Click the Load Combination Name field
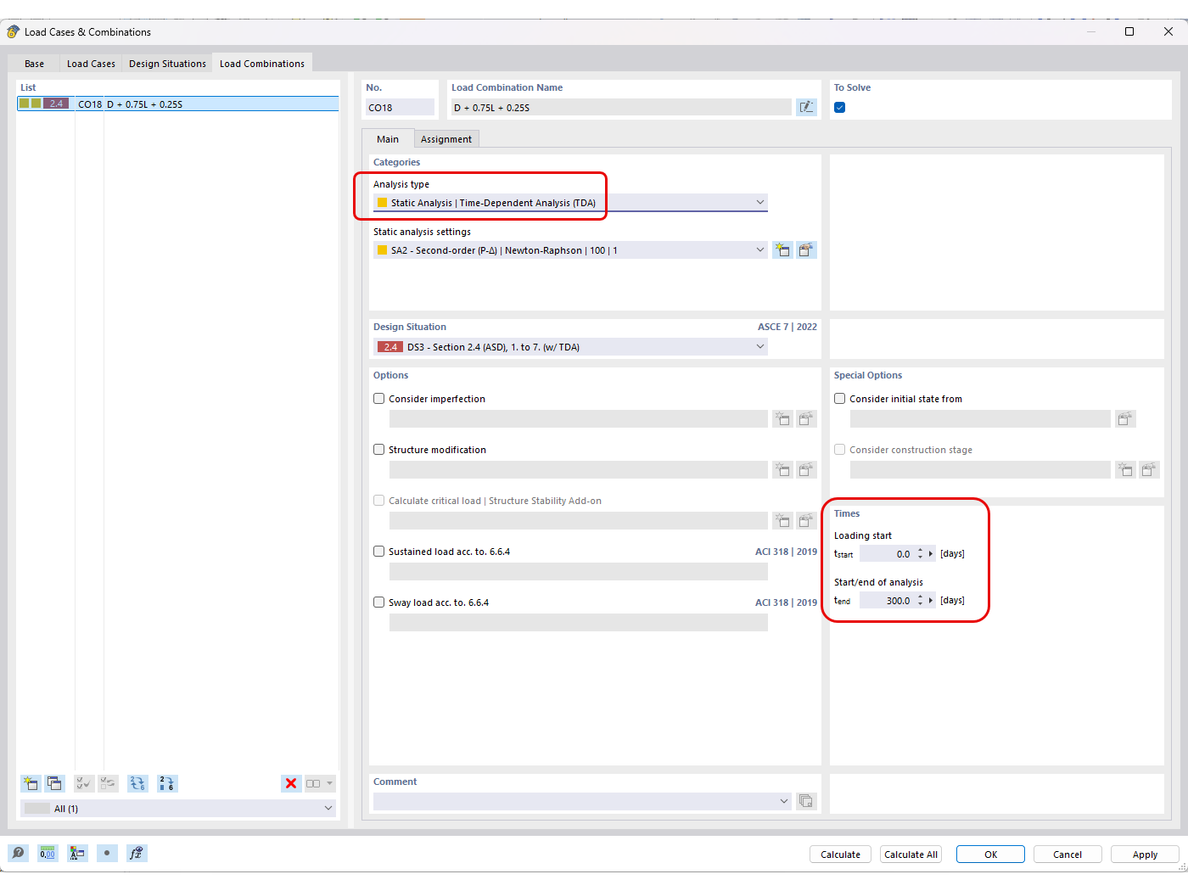This screenshot has height=891, width=1188. (620, 107)
